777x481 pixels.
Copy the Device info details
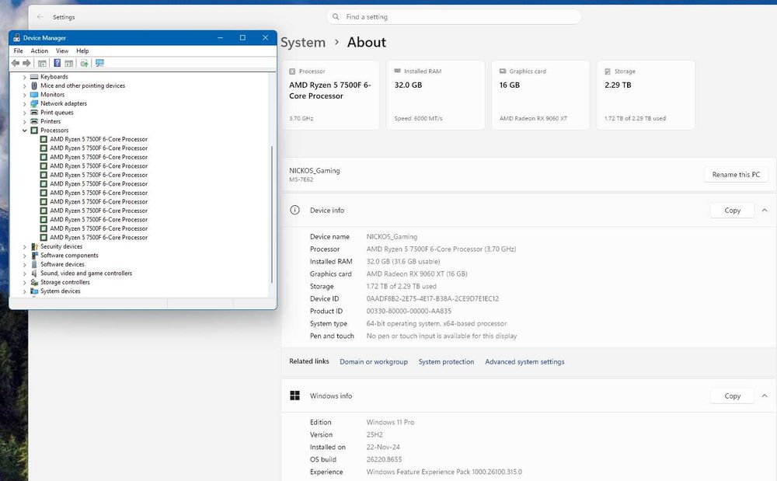tap(732, 210)
